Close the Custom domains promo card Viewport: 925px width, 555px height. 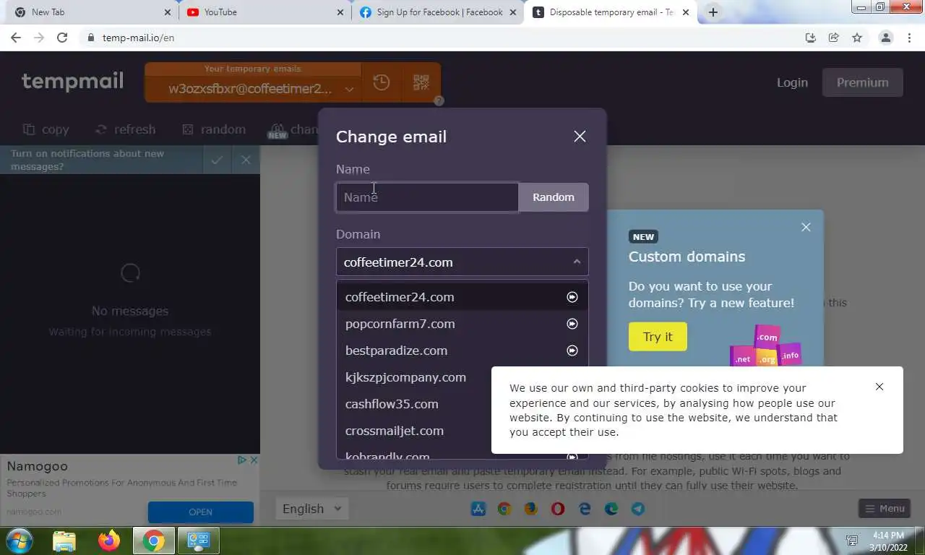click(806, 227)
